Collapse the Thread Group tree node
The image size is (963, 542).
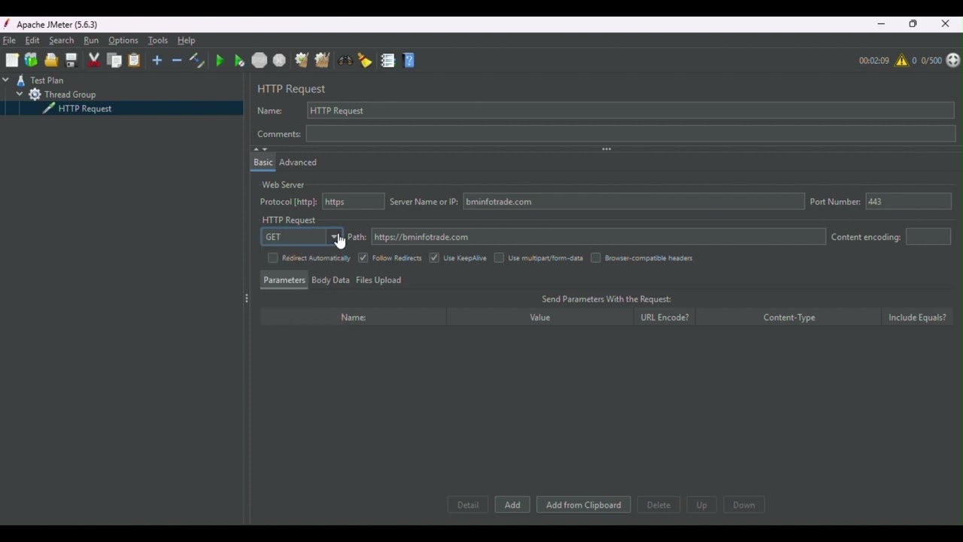point(20,94)
